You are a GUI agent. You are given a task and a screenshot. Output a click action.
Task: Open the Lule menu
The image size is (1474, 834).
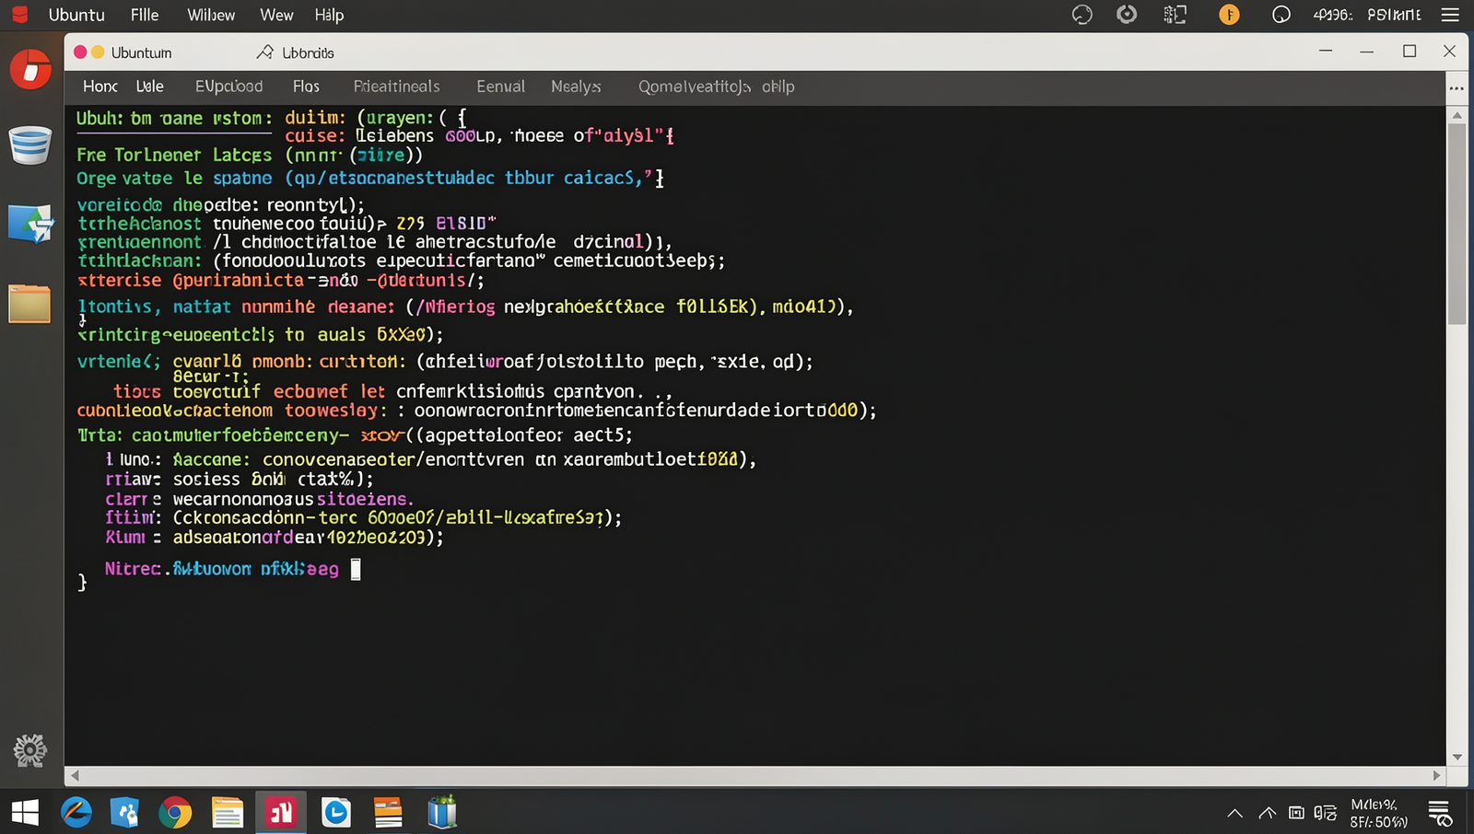149,87
